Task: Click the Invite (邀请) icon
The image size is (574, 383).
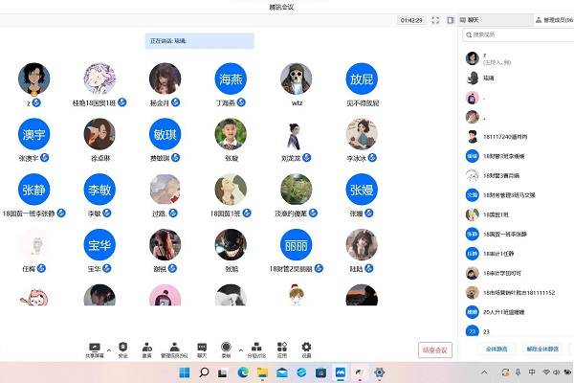Action: click(146, 346)
